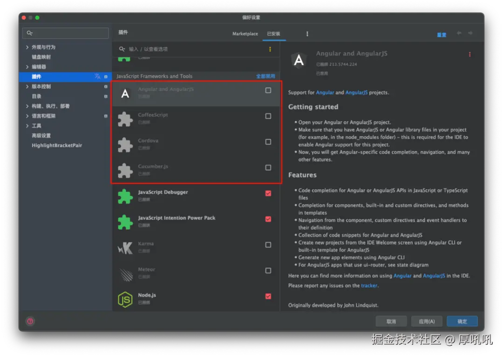Click the Angular and AngularJS plugin icon in list
The height and width of the screenshot is (356, 503).
(x=125, y=93)
